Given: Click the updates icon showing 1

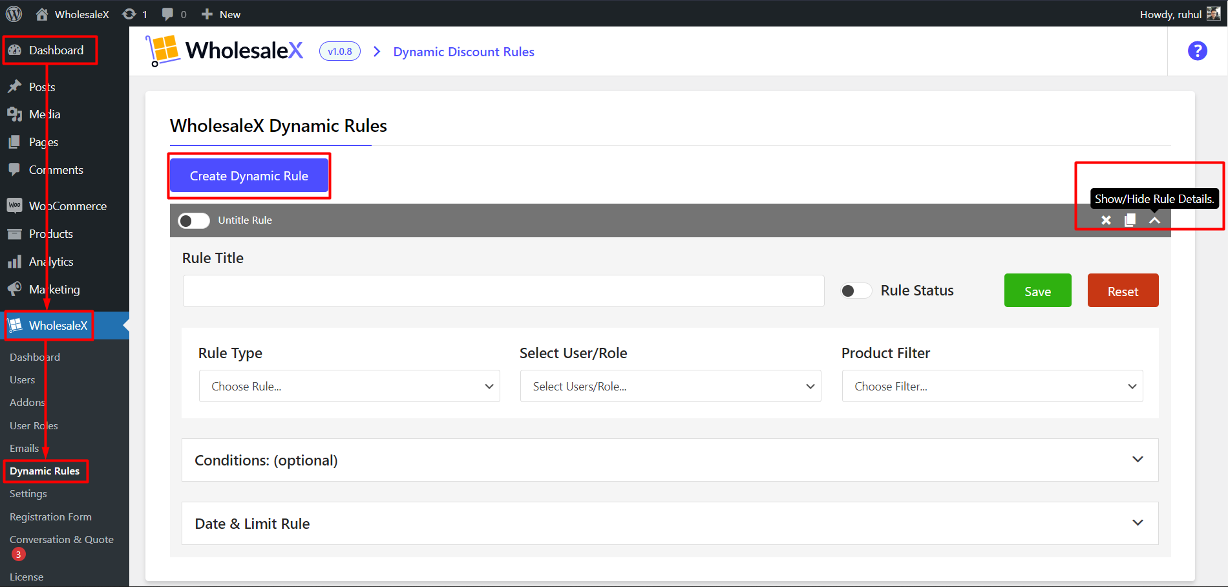Looking at the screenshot, I should point(134,14).
